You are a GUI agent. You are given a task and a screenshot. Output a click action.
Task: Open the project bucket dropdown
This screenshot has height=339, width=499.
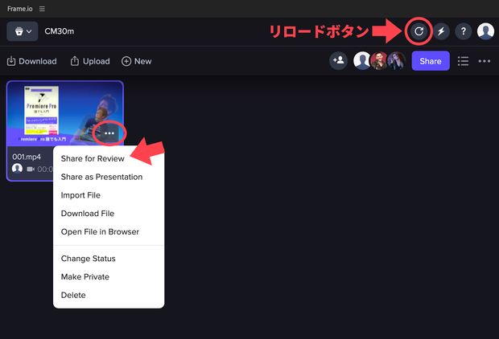pos(23,31)
